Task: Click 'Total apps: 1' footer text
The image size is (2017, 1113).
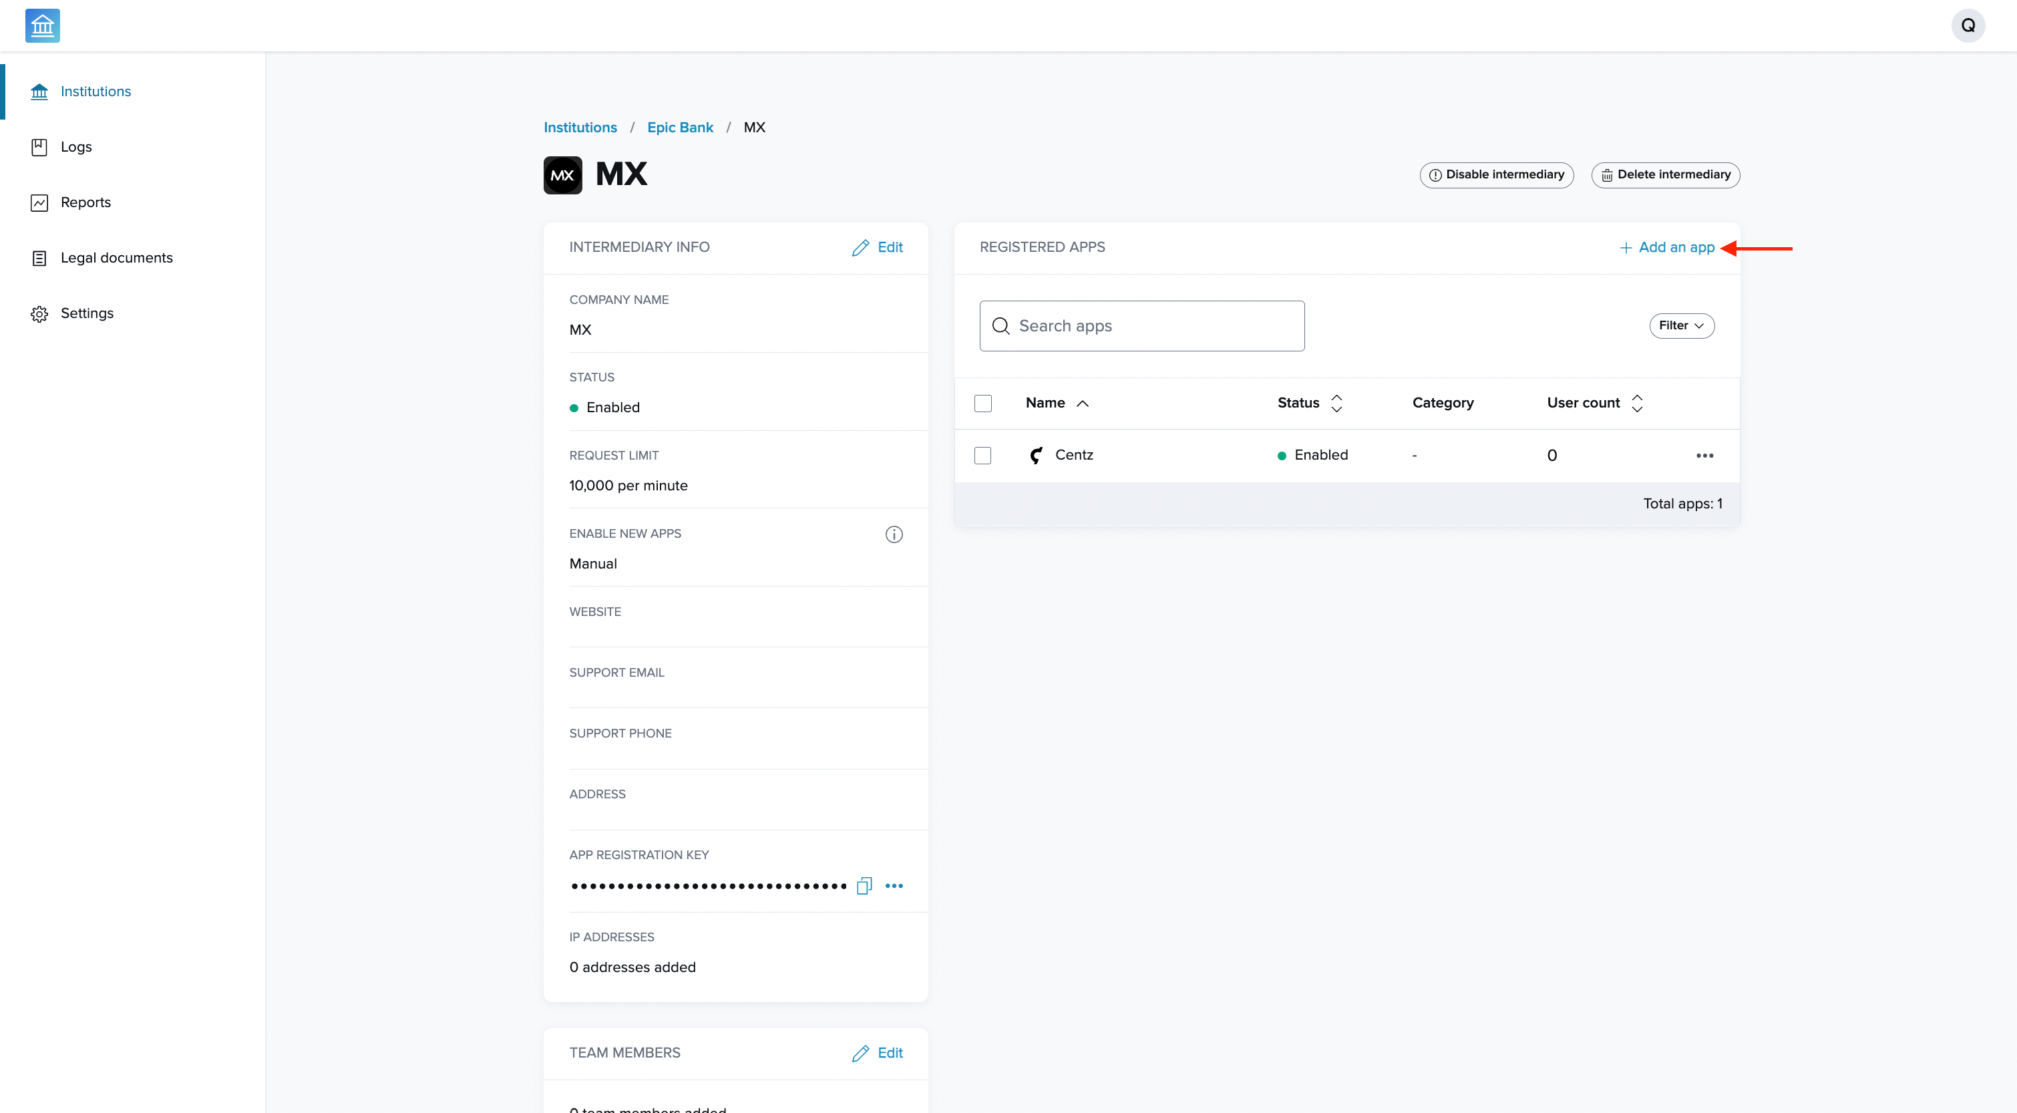Action: tap(1682, 504)
